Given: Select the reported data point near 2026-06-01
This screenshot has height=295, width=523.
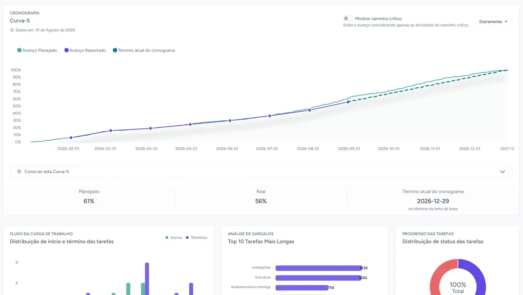Looking at the screenshot, I should tap(230, 120).
